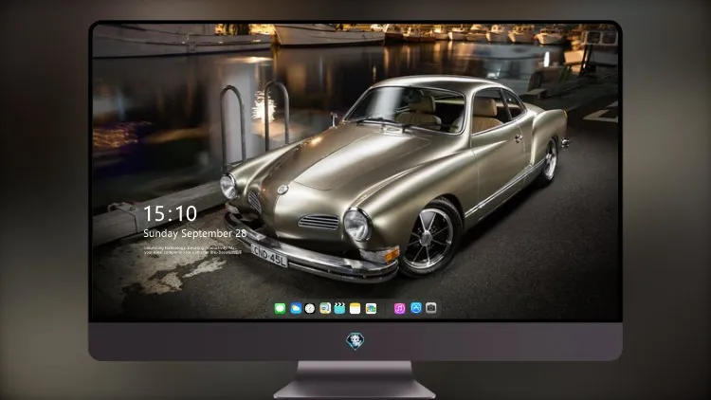Click the Sunday September 28 date text
711x400 pixels.
coord(195,233)
